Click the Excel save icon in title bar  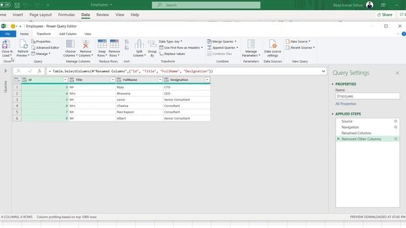pos(17,5)
